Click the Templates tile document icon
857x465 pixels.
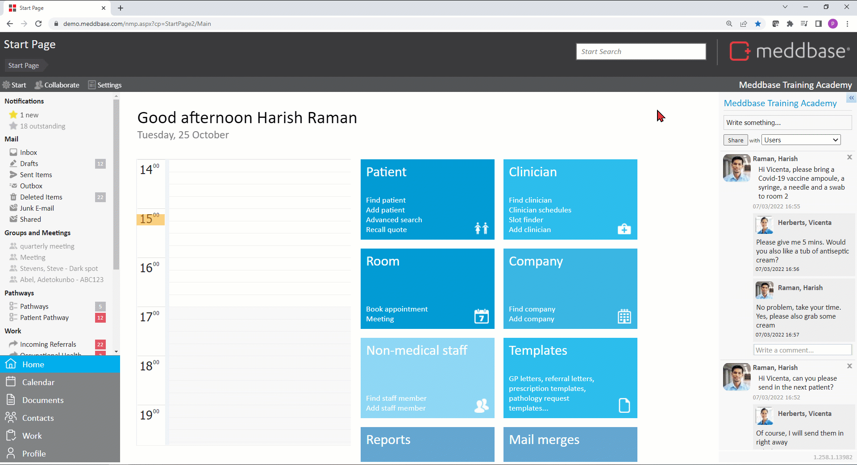click(x=624, y=405)
